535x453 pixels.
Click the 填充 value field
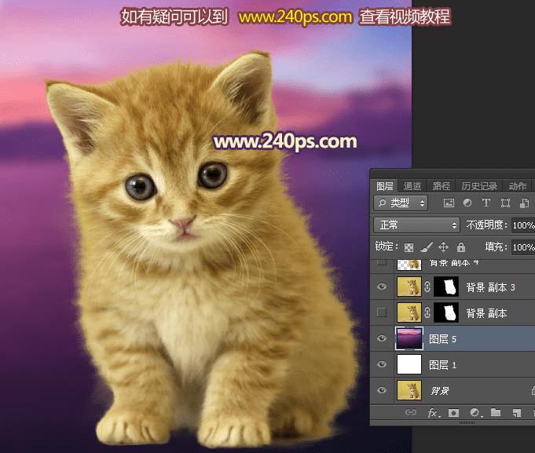523,247
